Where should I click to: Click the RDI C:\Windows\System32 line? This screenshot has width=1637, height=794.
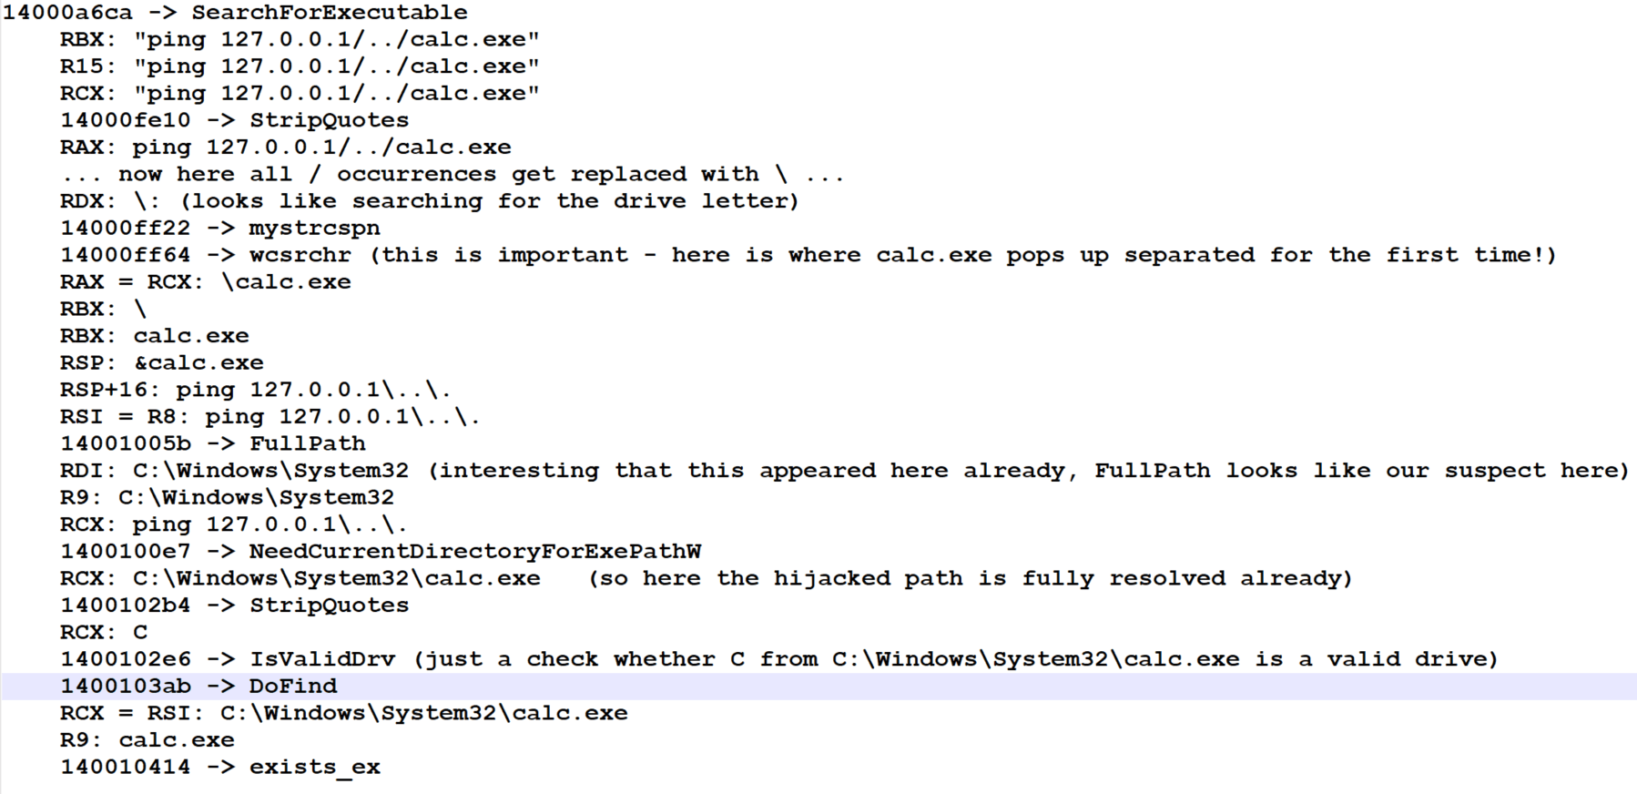(x=845, y=471)
